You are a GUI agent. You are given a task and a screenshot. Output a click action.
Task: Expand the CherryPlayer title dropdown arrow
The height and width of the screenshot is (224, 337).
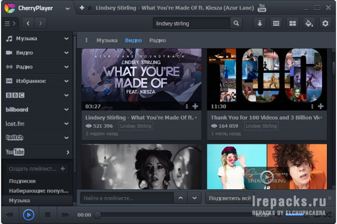coord(67,8)
